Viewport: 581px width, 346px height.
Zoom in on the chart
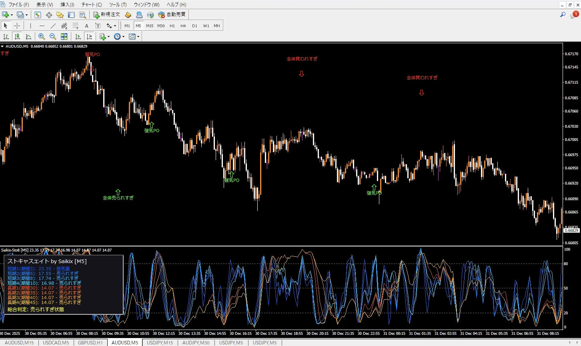click(41, 36)
